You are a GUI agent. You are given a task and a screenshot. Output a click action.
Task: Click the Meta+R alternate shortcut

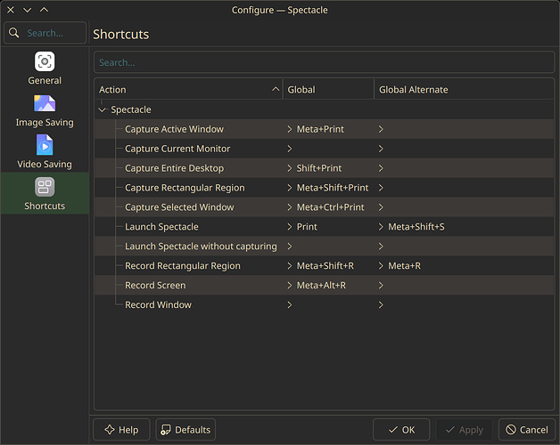(x=404, y=265)
